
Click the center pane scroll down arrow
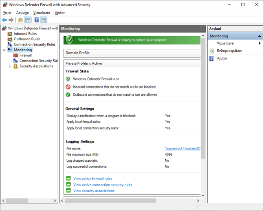[x=203, y=196]
